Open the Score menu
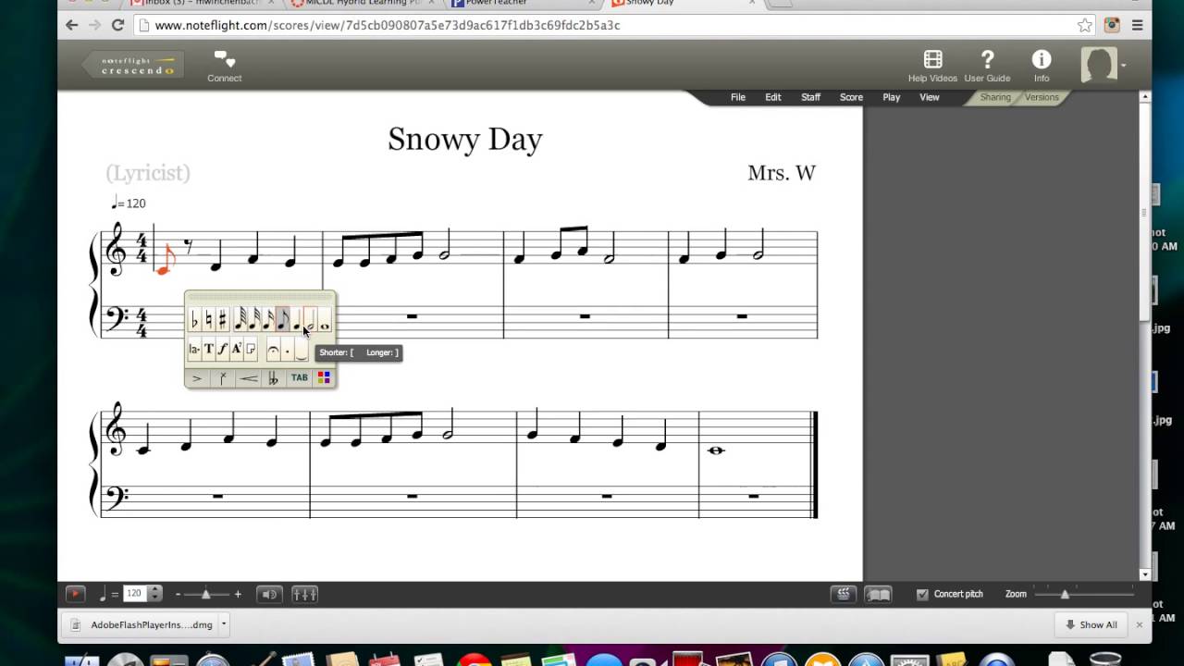Image resolution: width=1184 pixels, height=666 pixels. (x=851, y=97)
